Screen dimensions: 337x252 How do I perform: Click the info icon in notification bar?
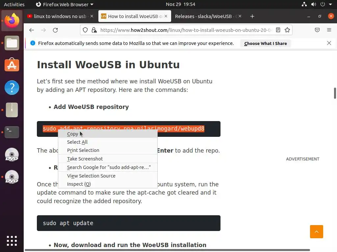point(33,43)
